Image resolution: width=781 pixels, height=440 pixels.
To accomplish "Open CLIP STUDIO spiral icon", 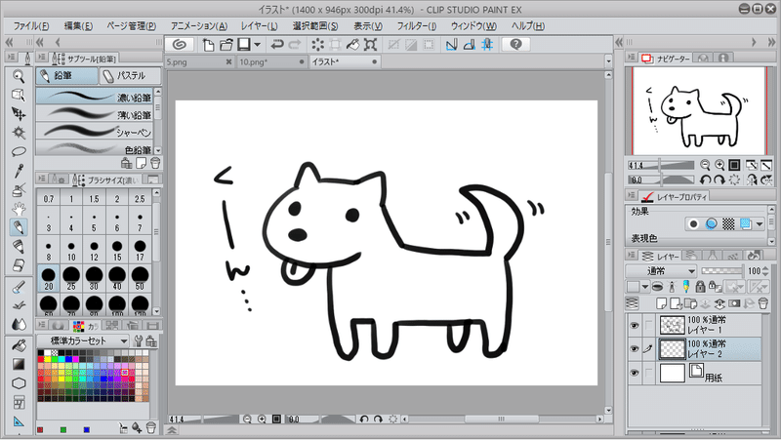I will (x=180, y=45).
